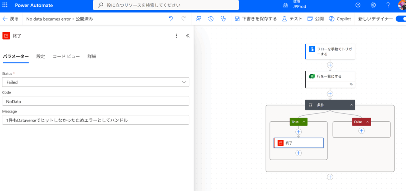This screenshot has width=406, height=191.
Task: Collapse the True branch chevron
Action: click(x=304, y=122)
